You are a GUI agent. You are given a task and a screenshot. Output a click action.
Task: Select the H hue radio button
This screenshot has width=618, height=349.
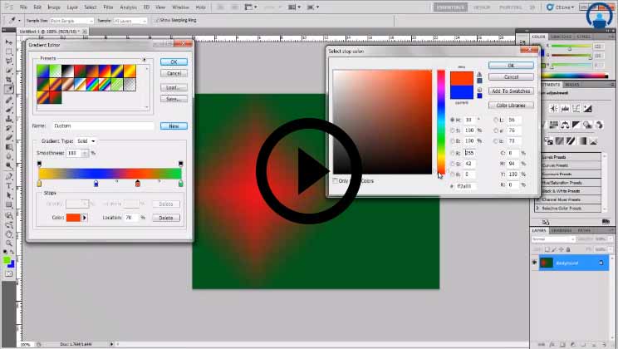453,120
